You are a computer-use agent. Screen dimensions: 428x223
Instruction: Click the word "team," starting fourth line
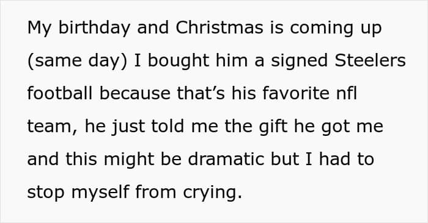pyautogui.click(x=53, y=127)
